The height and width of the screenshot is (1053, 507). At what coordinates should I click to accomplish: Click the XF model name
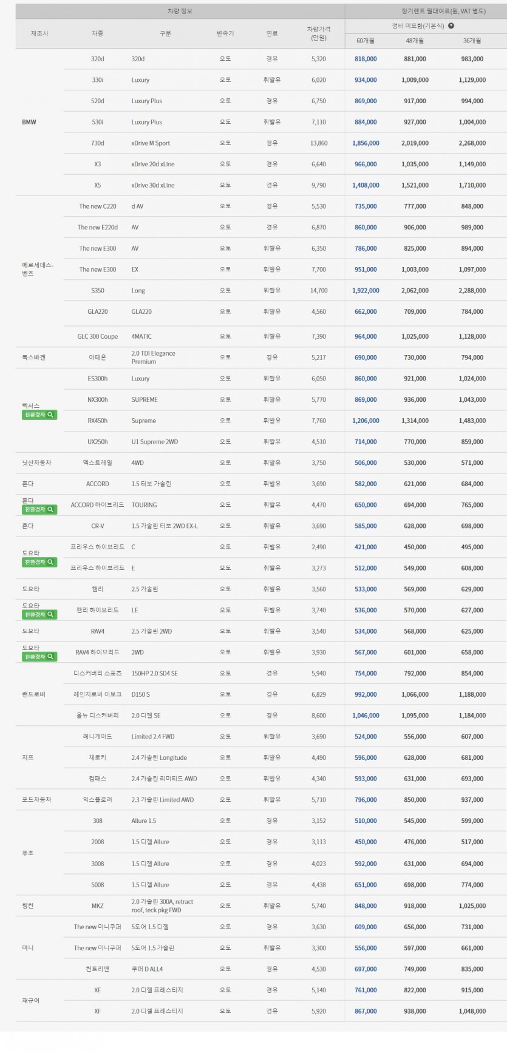coord(97,1011)
